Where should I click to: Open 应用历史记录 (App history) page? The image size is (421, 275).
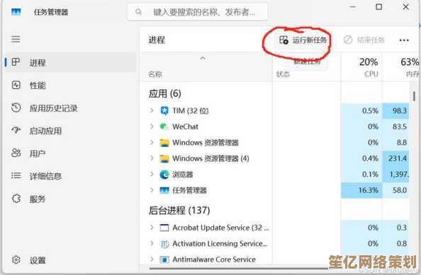tap(53, 108)
